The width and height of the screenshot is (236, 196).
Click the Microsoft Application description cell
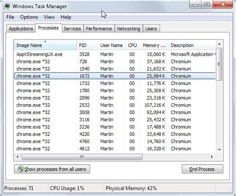pos(193,54)
